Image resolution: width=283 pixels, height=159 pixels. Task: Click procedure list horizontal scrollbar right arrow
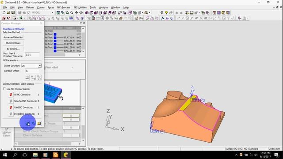coord(80,55)
